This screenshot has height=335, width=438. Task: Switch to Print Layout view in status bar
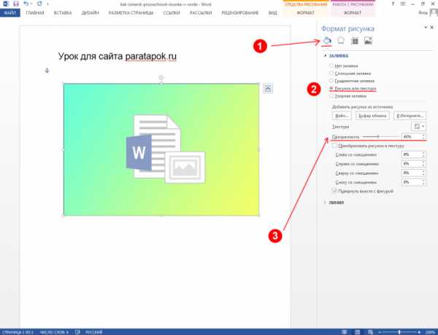pos(357,332)
